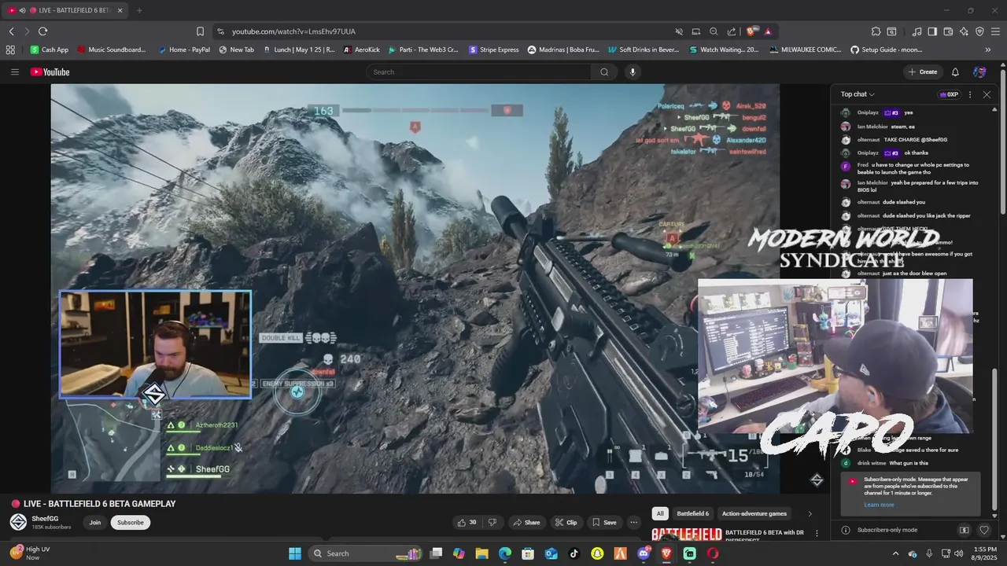Select the Action-adventure games chip
The image size is (1007, 566).
(754, 513)
